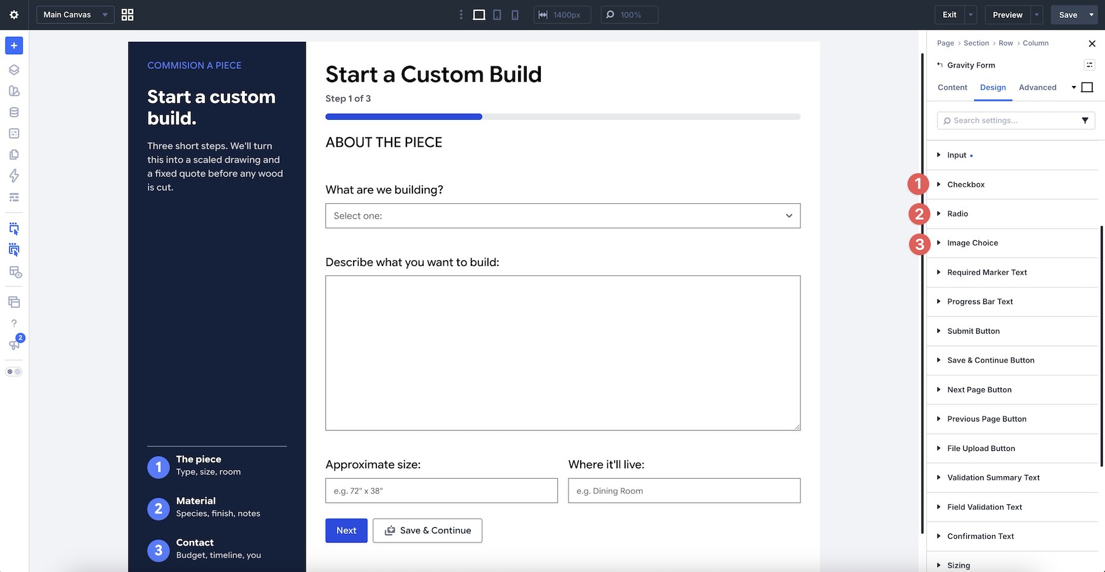Screen dimensions: 1105x572
Task: Switch to phone view icon
Action: click(515, 15)
